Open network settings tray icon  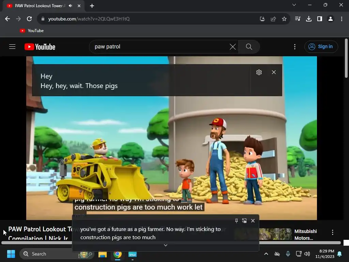pyautogui.click(x=299, y=254)
